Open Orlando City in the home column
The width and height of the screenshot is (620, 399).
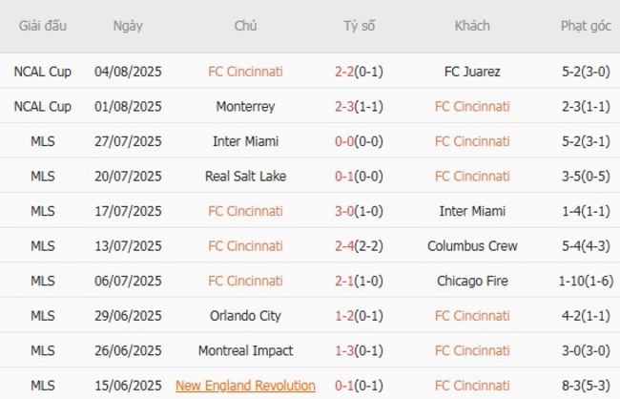click(245, 315)
